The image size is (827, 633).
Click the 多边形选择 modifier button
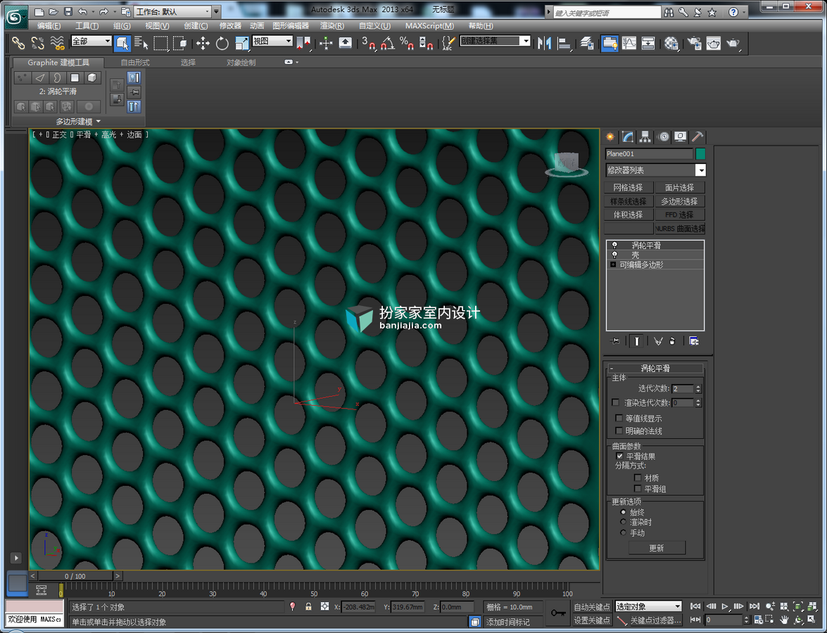click(679, 201)
